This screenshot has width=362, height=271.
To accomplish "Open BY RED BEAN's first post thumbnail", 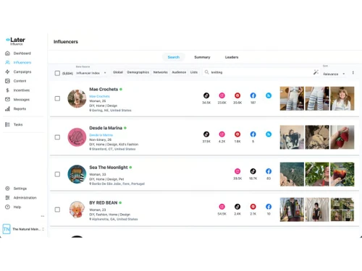I will 292,210.
